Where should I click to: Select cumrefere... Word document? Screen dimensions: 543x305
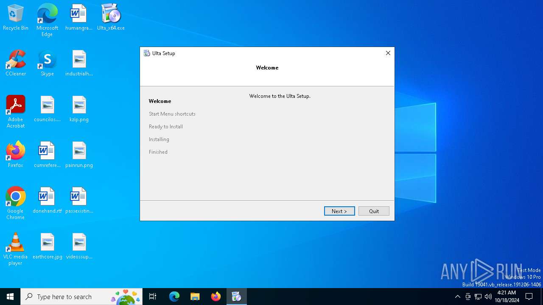(47, 155)
